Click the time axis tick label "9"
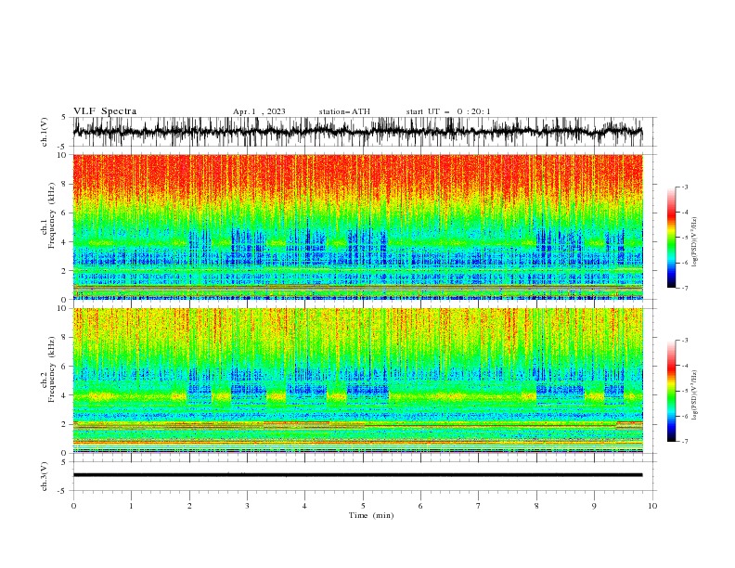 pyautogui.click(x=594, y=506)
